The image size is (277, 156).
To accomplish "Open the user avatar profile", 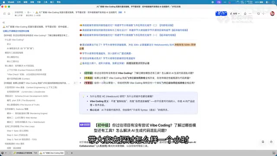I will [x=272, y=13].
